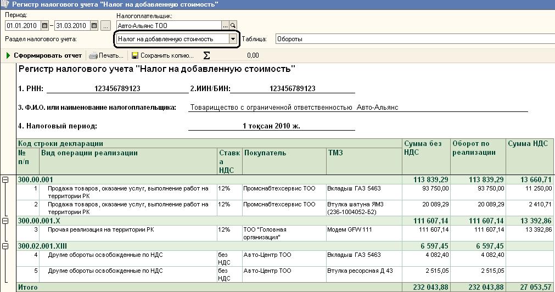Click the Сохранить копию... button label
The height and width of the screenshot is (292, 555).
pos(167,55)
